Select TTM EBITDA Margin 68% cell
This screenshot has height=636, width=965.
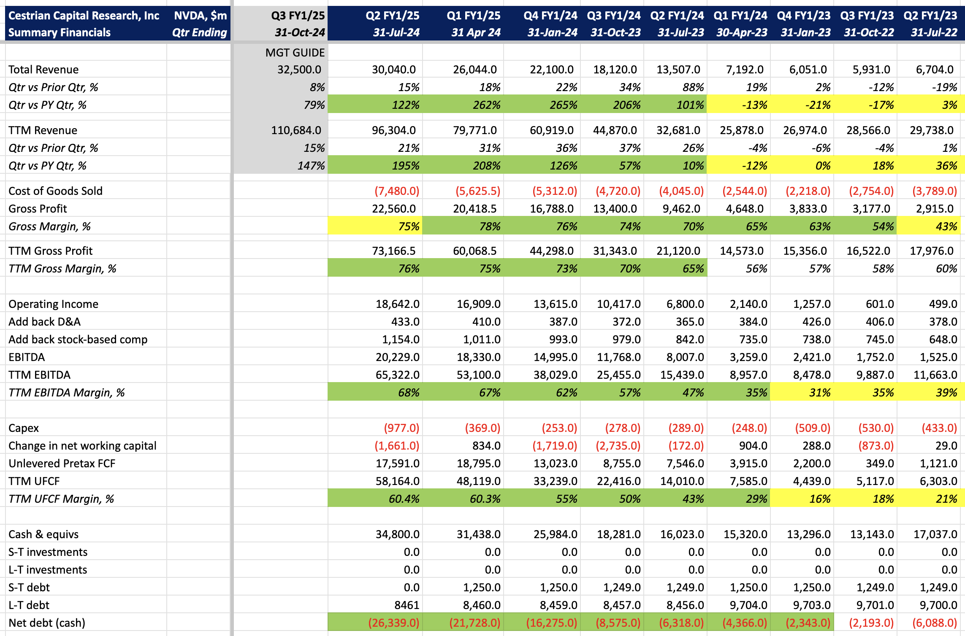(x=408, y=393)
